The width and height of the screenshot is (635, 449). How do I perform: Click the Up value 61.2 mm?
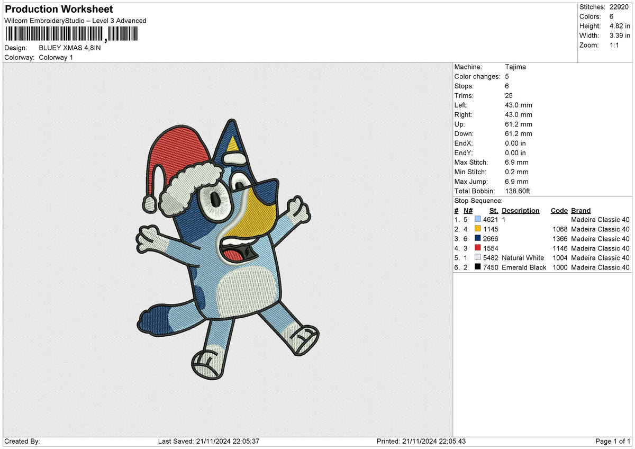tap(519, 124)
